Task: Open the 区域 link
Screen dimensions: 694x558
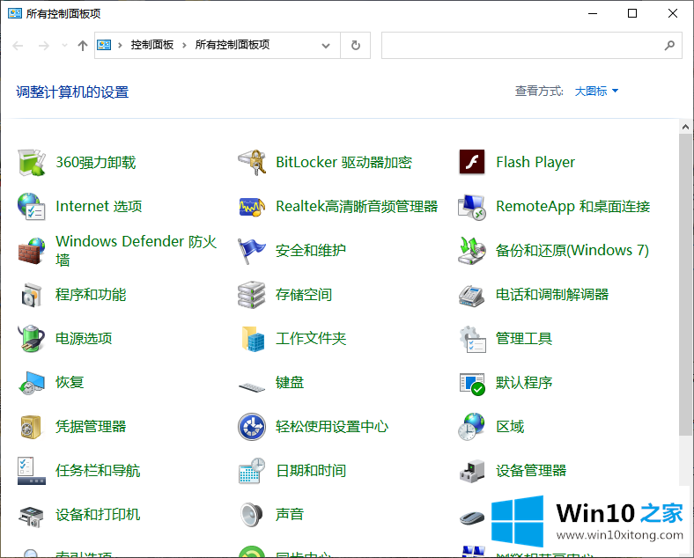Action: pos(510,427)
